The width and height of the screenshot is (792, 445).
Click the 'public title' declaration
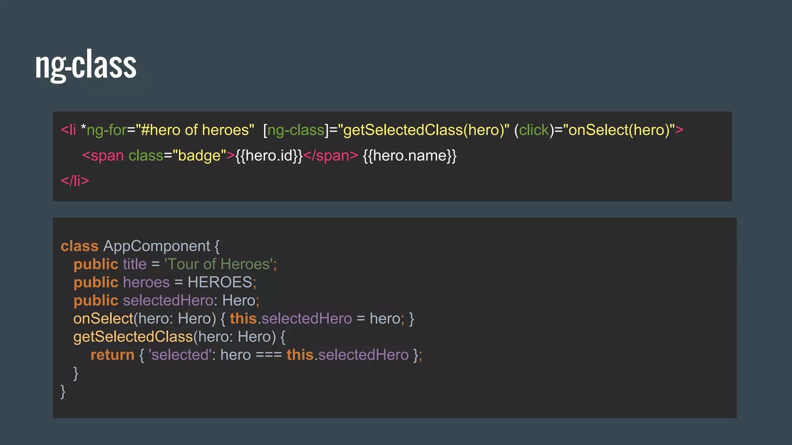point(110,264)
